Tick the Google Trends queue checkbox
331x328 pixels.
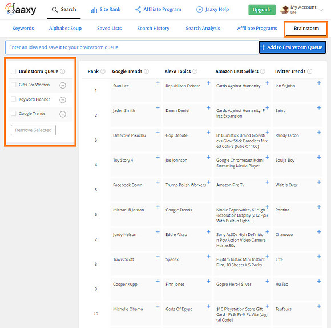(13, 114)
